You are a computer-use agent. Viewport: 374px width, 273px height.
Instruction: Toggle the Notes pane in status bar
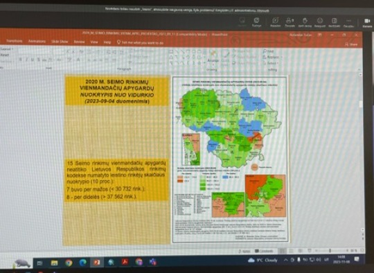[244, 251]
